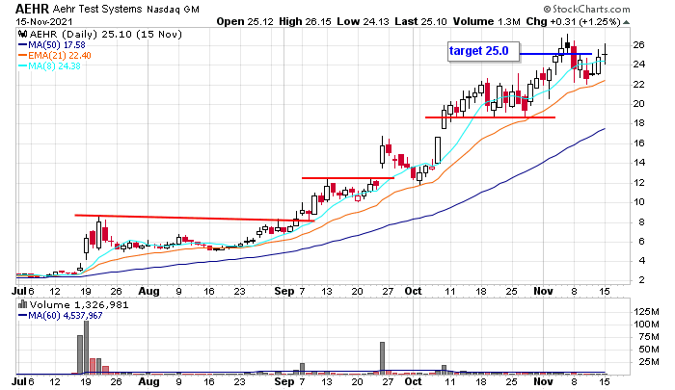The width and height of the screenshot is (675, 390).
Task: Click the Nasdaq GM exchange label
Action: coord(173,10)
